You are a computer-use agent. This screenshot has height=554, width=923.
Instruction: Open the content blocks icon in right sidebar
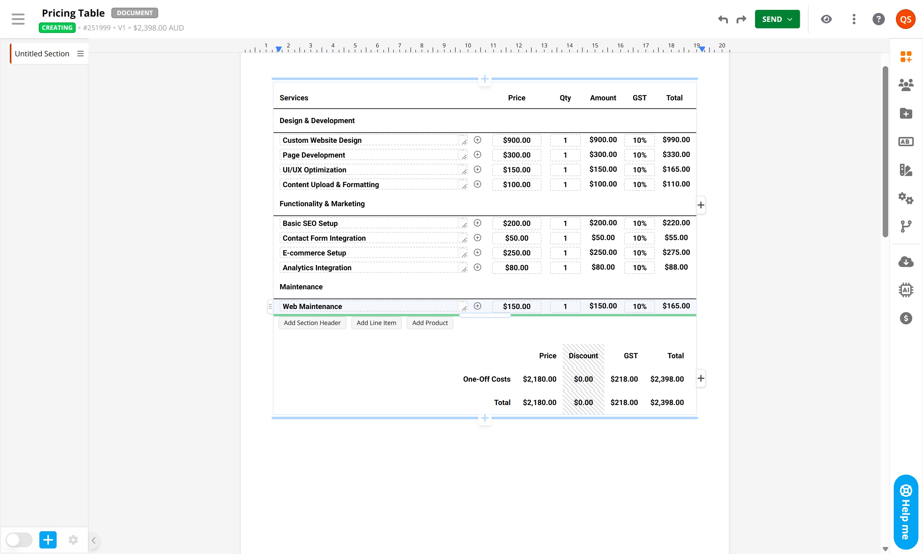tap(905, 57)
